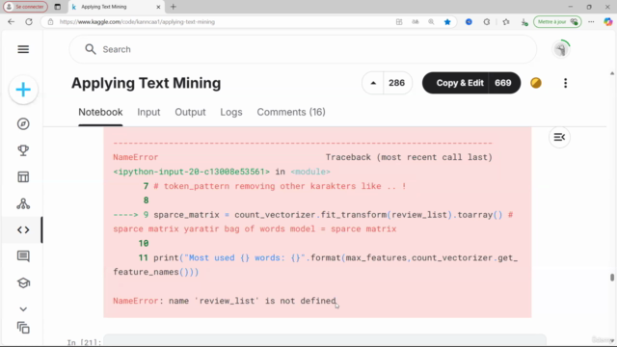Switch to the Logs tab

(231, 112)
